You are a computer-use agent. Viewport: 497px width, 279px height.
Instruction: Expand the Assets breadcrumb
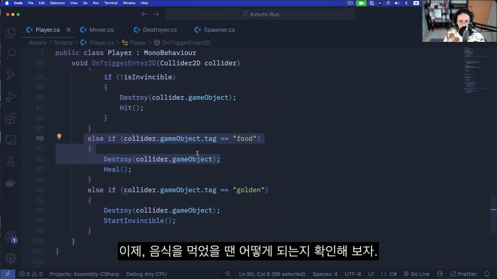pos(37,43)
